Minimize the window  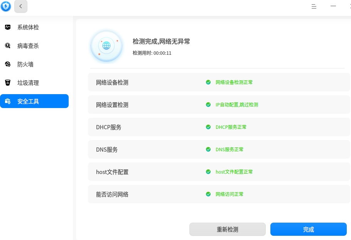[333, 6]
